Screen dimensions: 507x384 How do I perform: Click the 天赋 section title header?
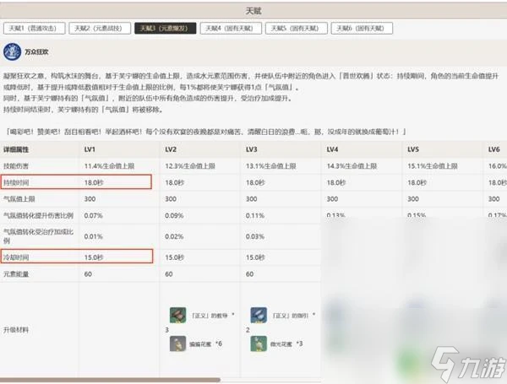(x=253, y=8)
